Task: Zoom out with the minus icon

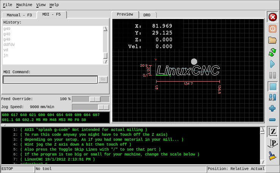Action: click(272, 120)
